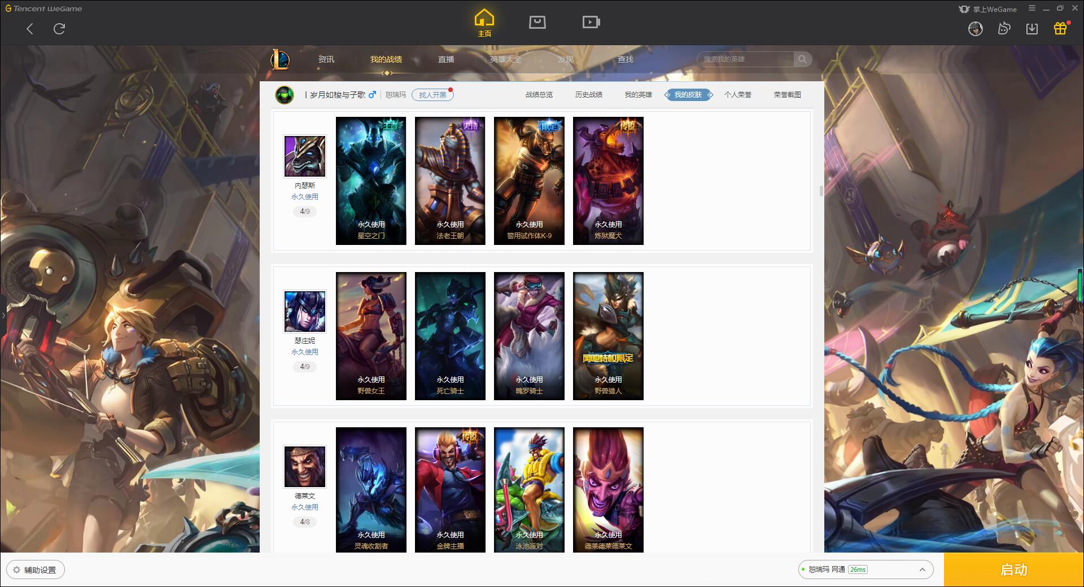Screen dimensions: 1084x587
Task: Focus the hero search input field
Action: click(746, 59)
